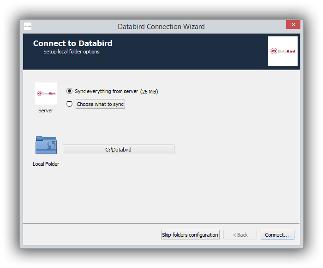323x268 pixels.
Task: Click the Server DataBird icon
Action: (x=46, y=93)
